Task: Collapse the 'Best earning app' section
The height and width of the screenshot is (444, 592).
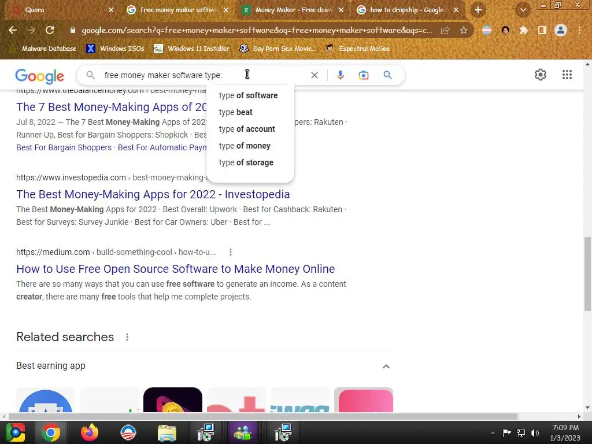Action: tap(386, 366)
